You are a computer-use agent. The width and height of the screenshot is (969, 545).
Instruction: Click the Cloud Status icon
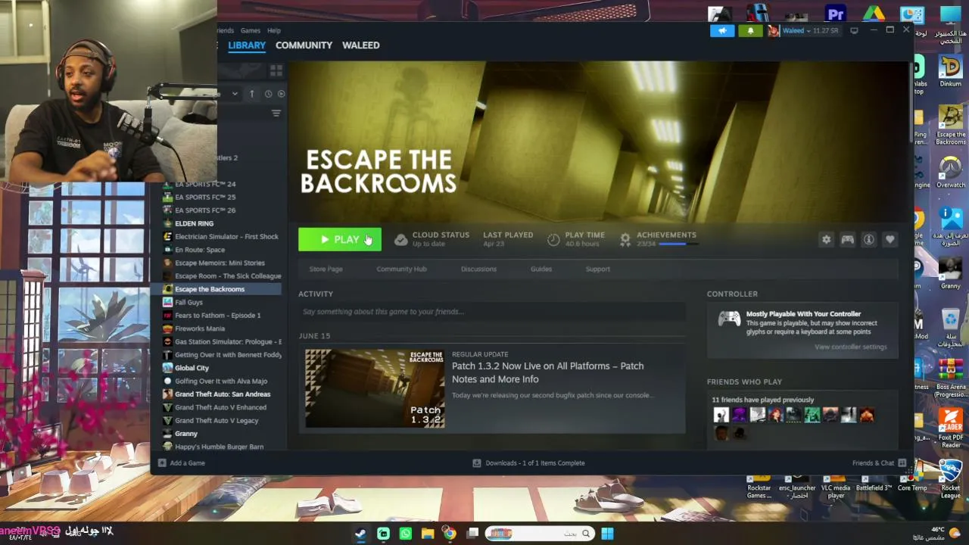tap(400, 239)
